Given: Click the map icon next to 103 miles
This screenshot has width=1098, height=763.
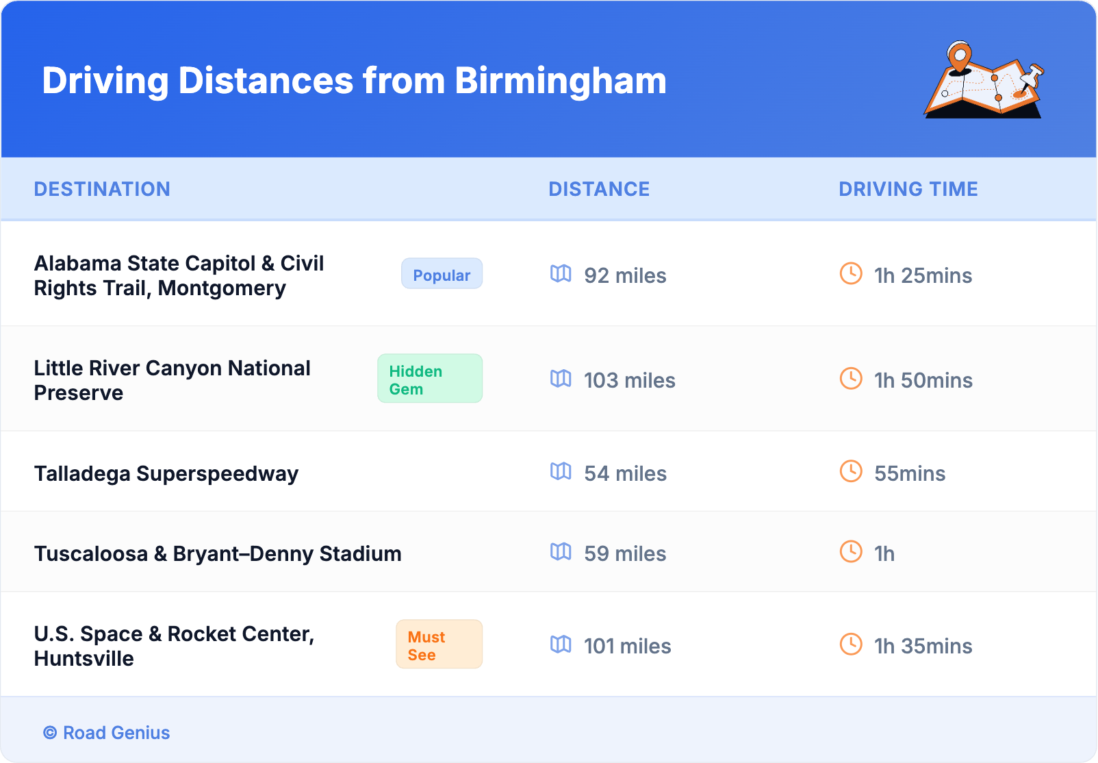Looking at the screenshot, I should [561, 379].
